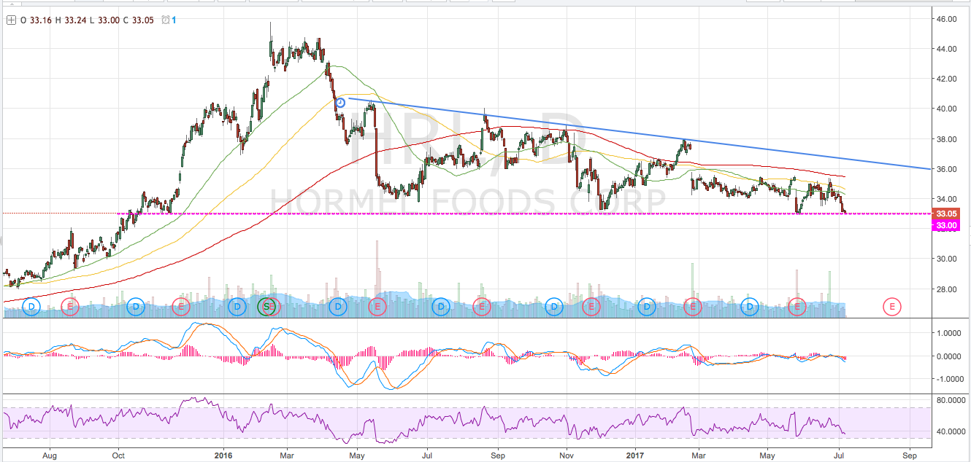The image size is (971, 462).
Task: Open dividend marker D just before the May 2017 label
Action: coord(750,307)
